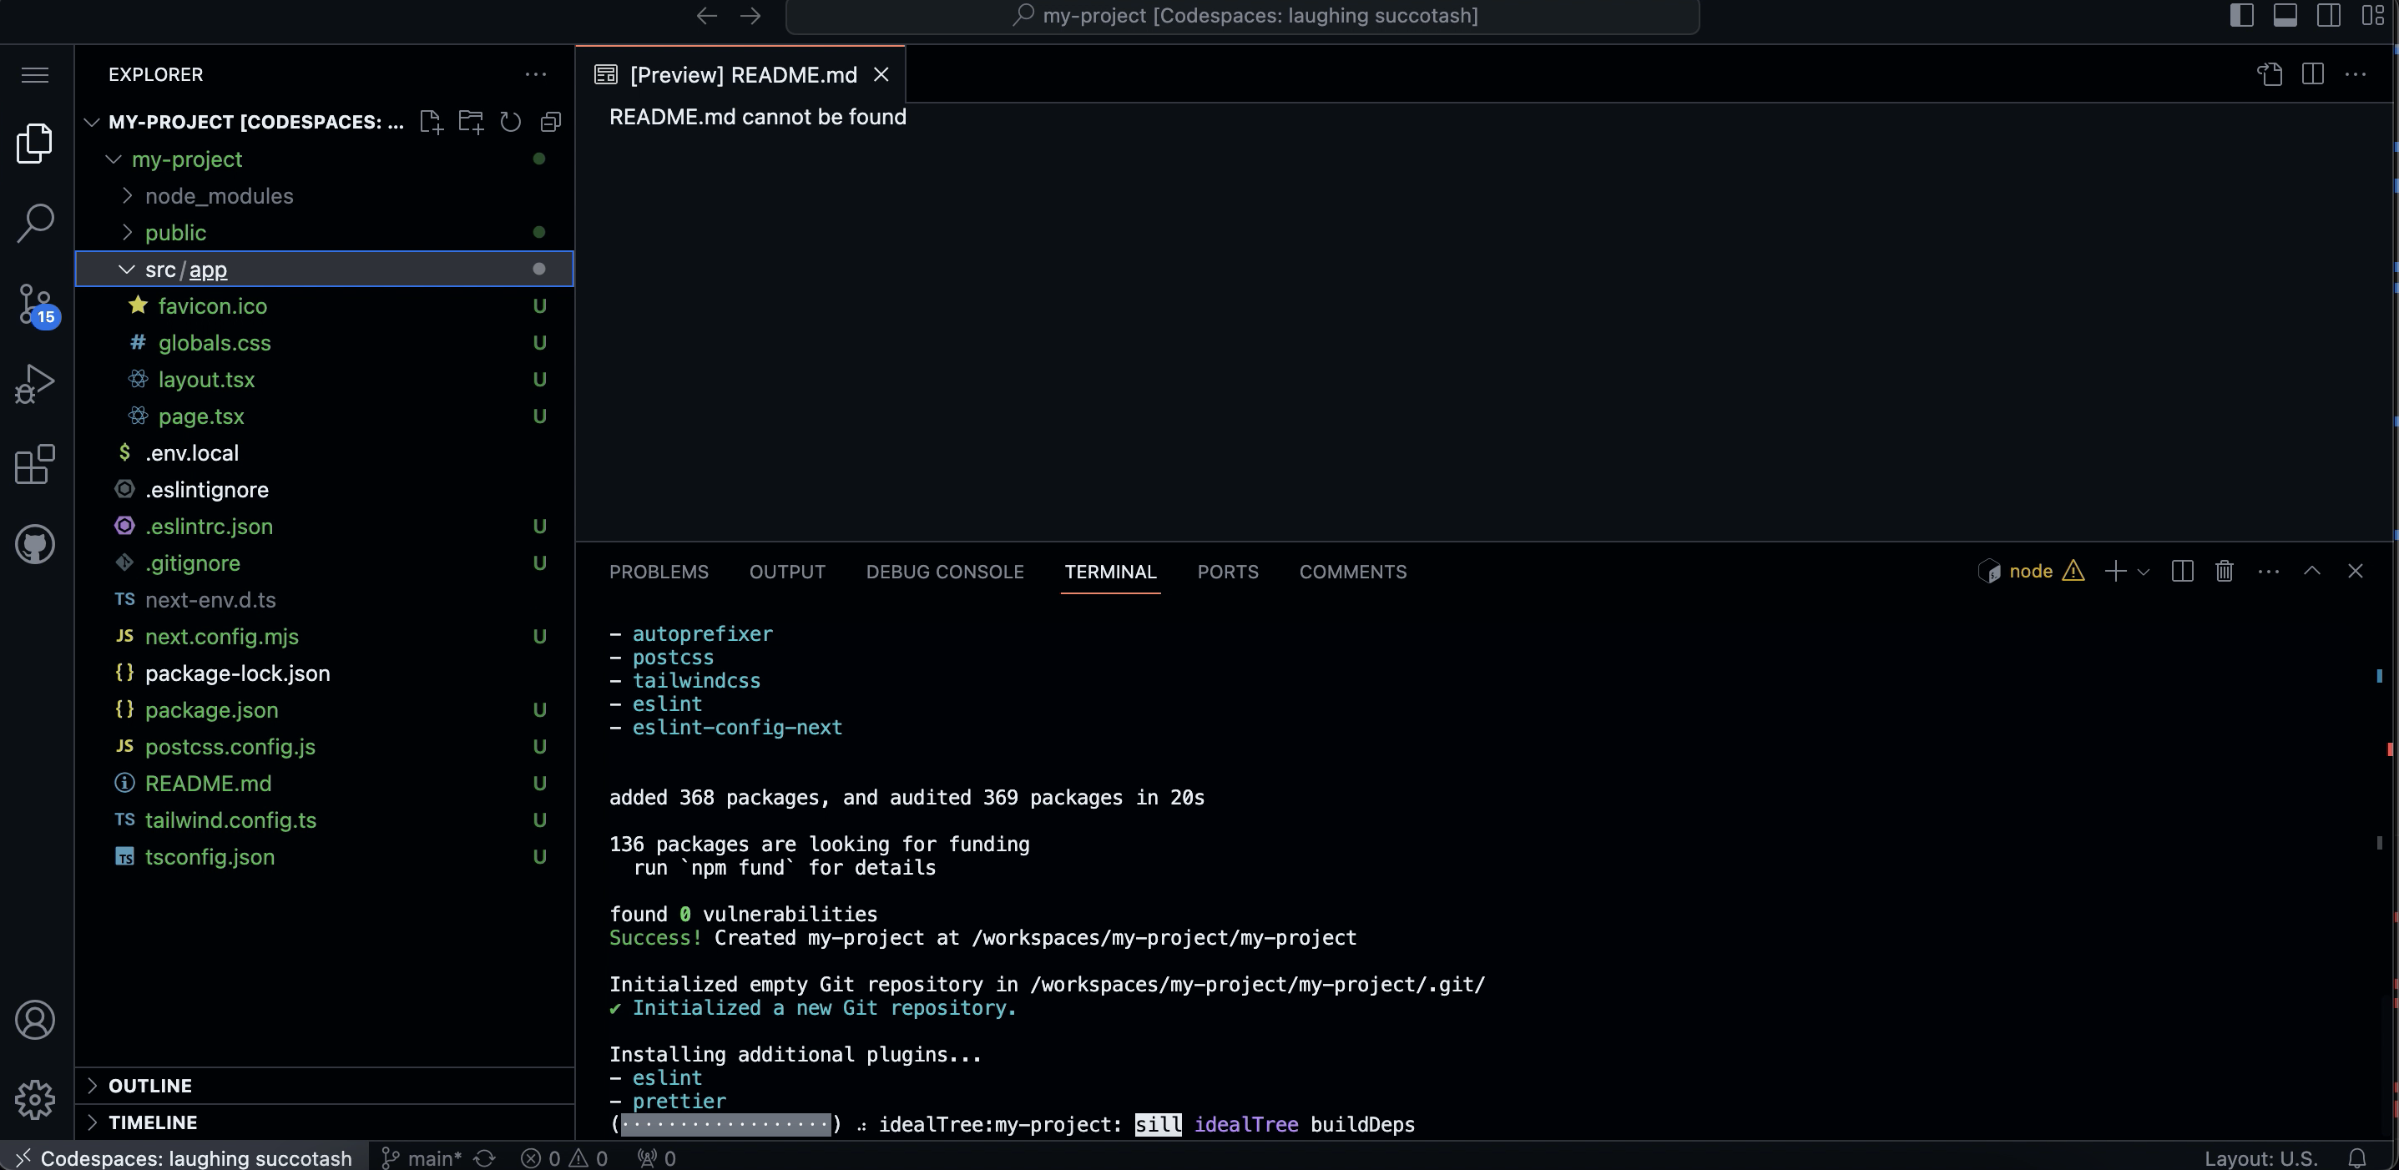Expand the node_modules folder

[128, 195]
